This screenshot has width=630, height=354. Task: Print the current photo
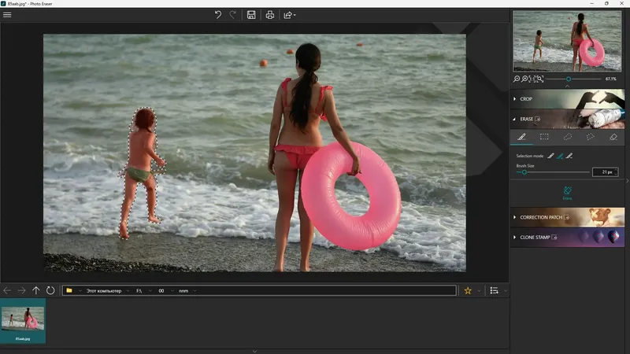269,15
